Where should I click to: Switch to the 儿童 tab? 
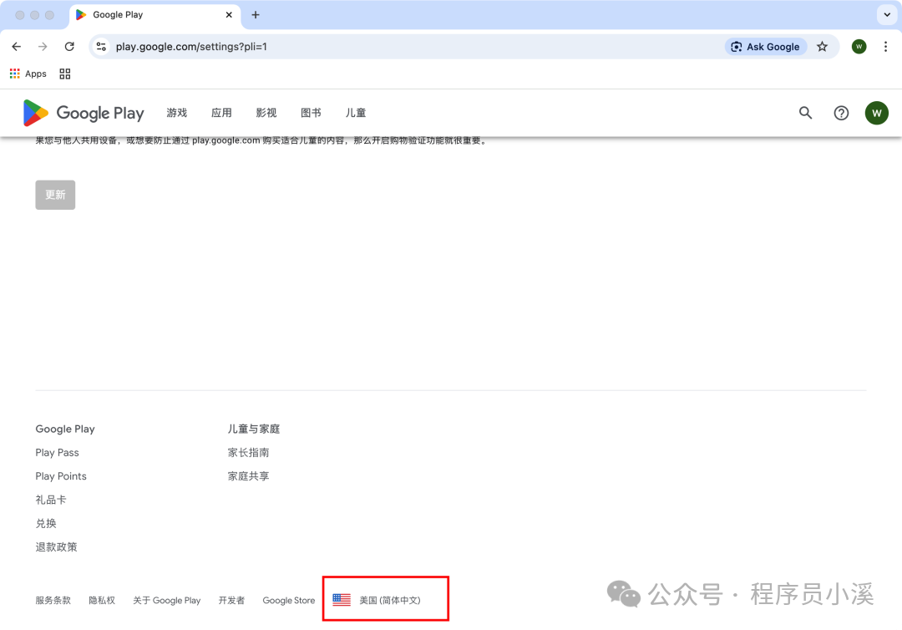(x=356, y=113)
